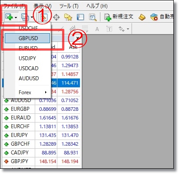Expand the Profiles dropdown arrow
This screenshot has height=174, width=179.
click(x=32, y=17)
